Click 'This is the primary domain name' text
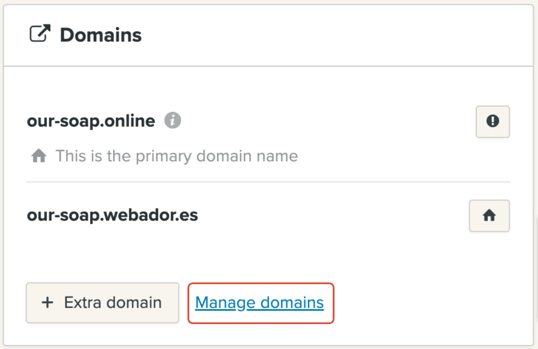 pyautogui.click(x=176, y=156)
